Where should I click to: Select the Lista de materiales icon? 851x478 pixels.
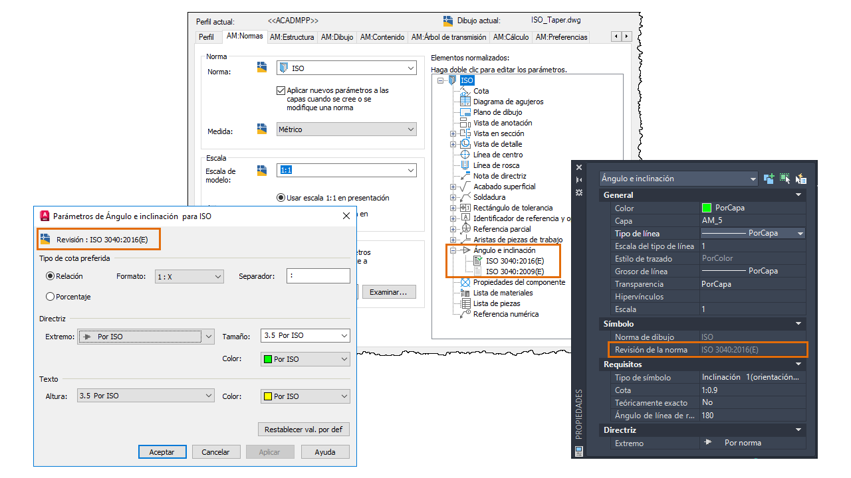[x=465, y=293]
